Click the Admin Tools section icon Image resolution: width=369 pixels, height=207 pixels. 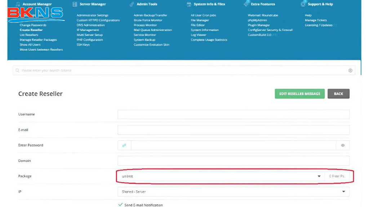[132, 4]
